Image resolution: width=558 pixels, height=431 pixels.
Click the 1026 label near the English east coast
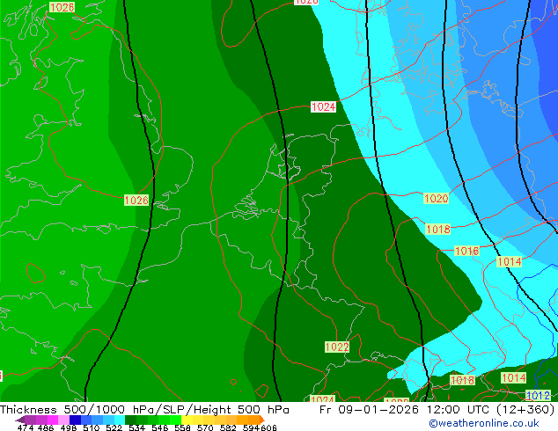(136, 201)
